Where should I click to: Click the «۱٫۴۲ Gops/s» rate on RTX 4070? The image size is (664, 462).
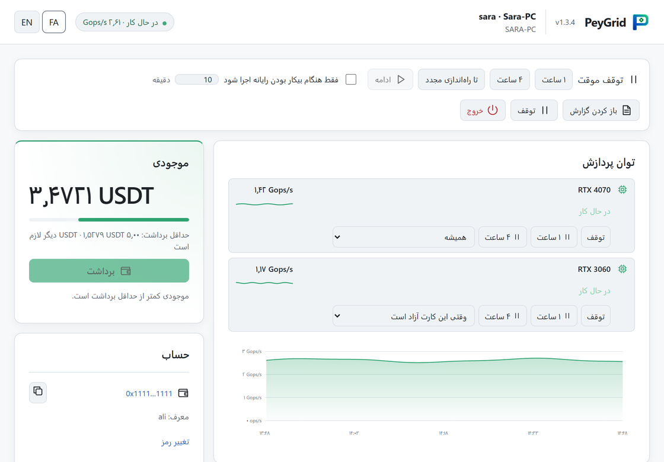[273, 190]
